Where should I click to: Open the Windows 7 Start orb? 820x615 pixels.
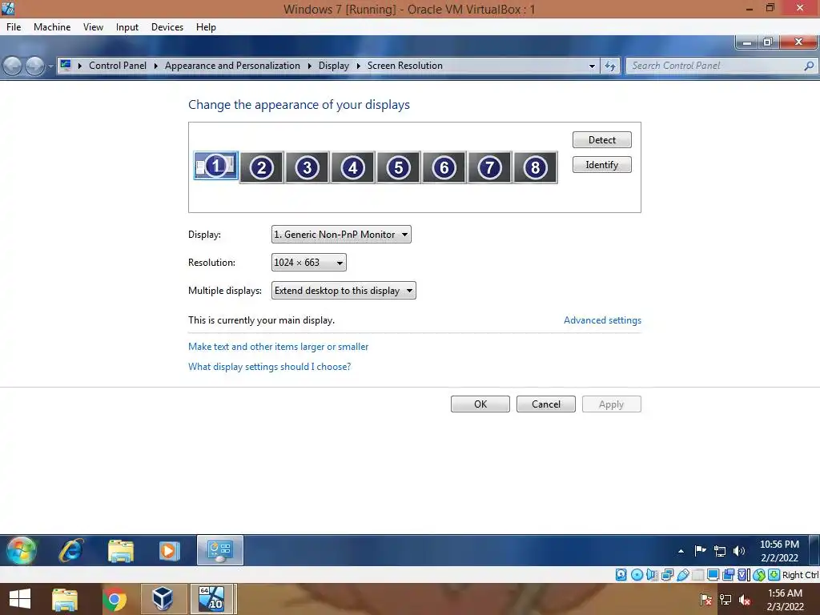pyautogui.click(x=21, y=551)
